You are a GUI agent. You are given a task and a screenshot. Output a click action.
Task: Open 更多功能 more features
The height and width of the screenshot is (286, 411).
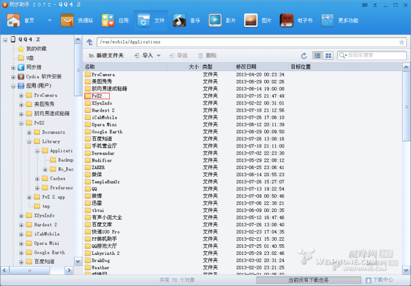[x=340, y=21]
